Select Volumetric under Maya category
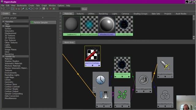 click(9, 31)
